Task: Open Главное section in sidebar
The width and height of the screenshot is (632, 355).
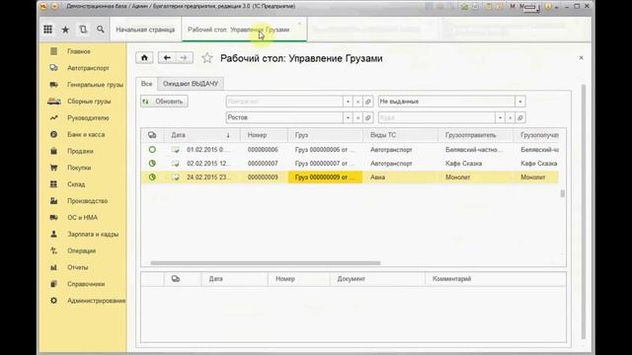Action: click(79, 51)
